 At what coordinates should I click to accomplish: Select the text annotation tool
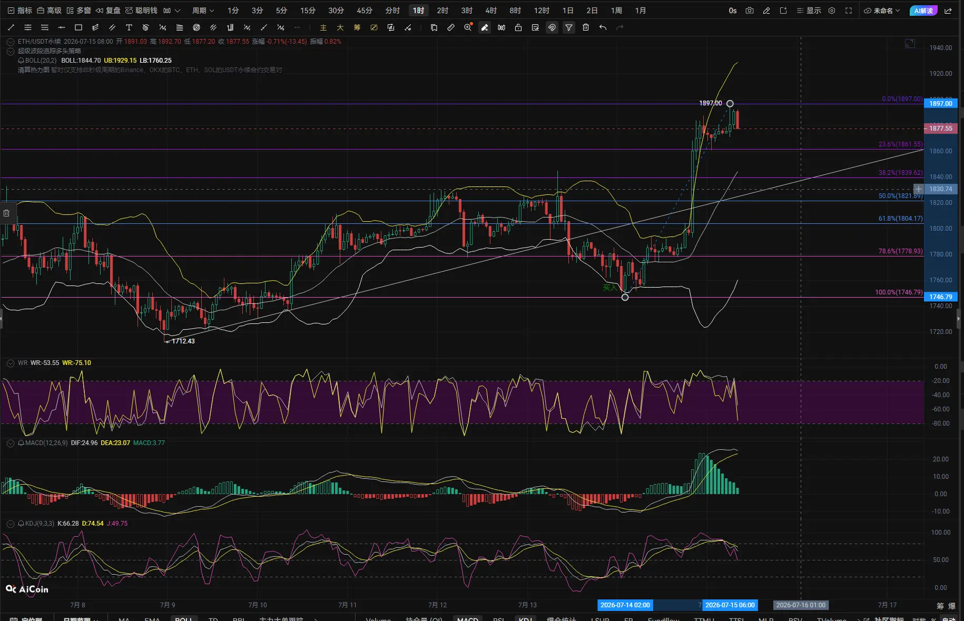pos(129,27)
